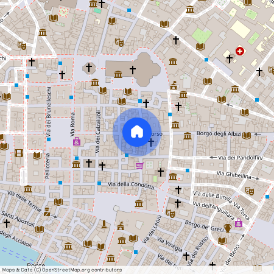Click the Via dei Calzaiuoli street label
The height and width of the screenshot is (274, 274).
[98, 132]
